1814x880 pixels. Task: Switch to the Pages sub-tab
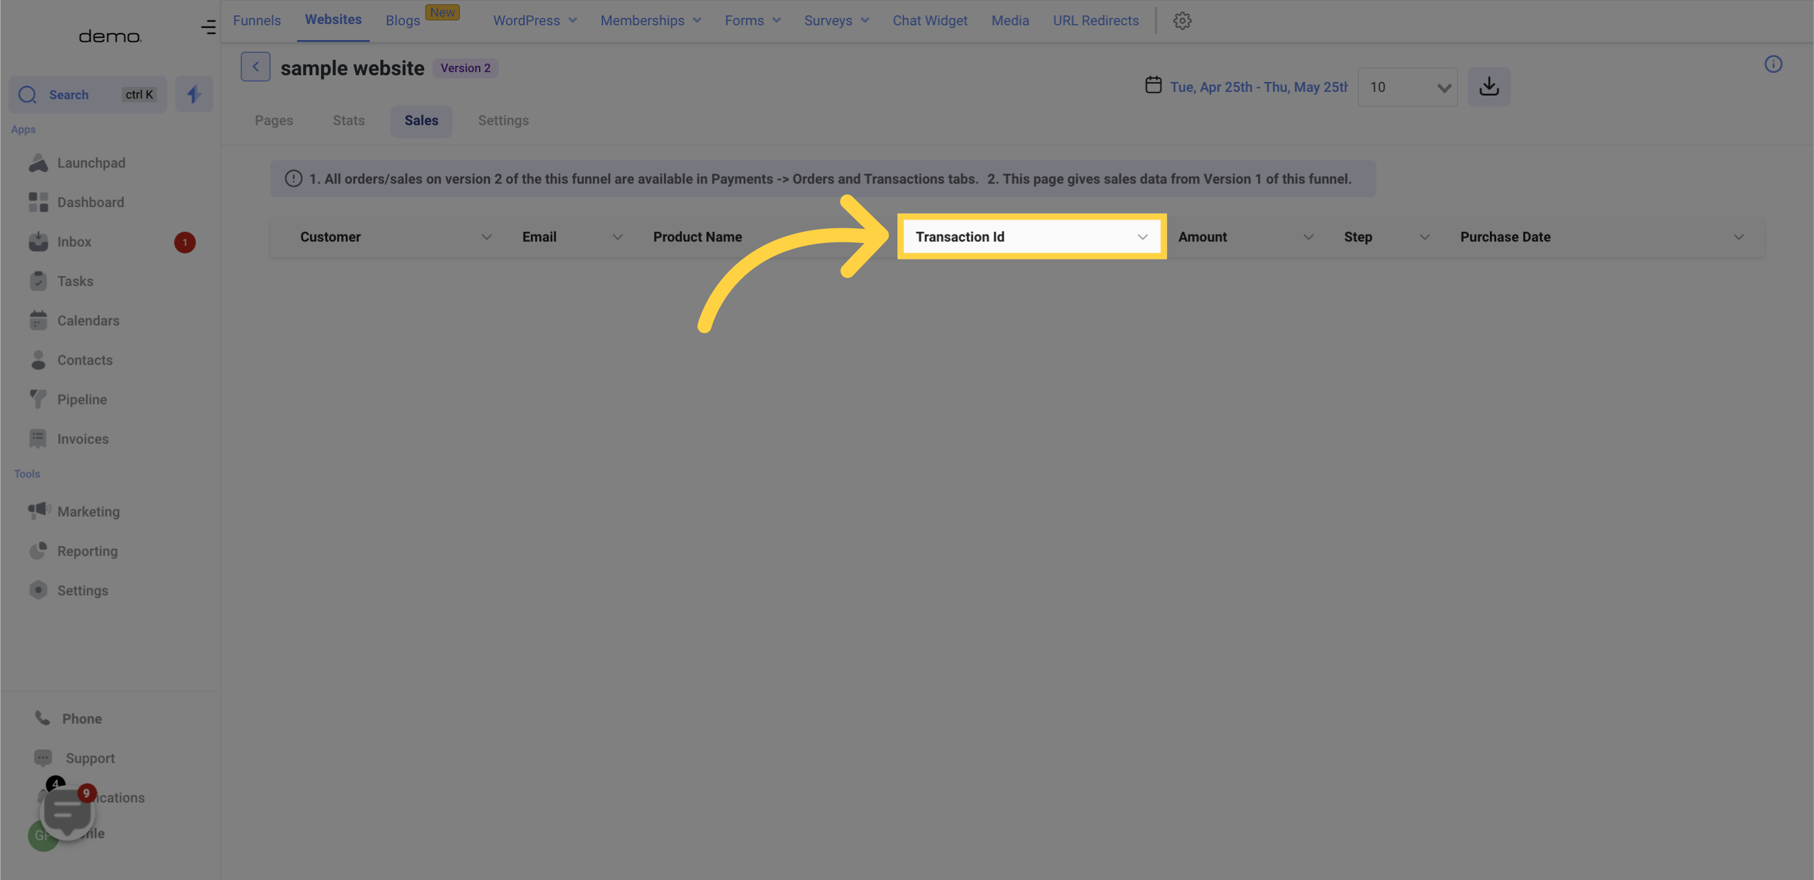click(273, 120)
